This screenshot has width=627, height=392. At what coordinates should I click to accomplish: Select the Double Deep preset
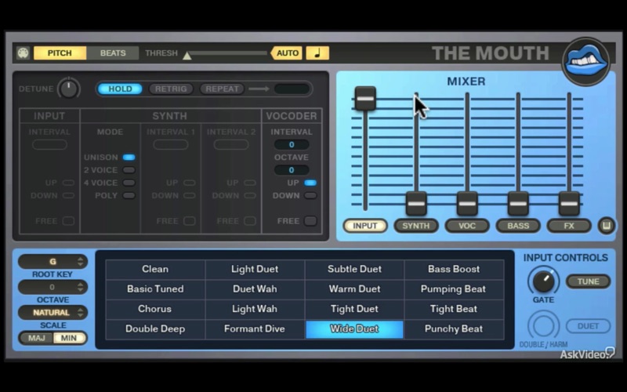155,328
